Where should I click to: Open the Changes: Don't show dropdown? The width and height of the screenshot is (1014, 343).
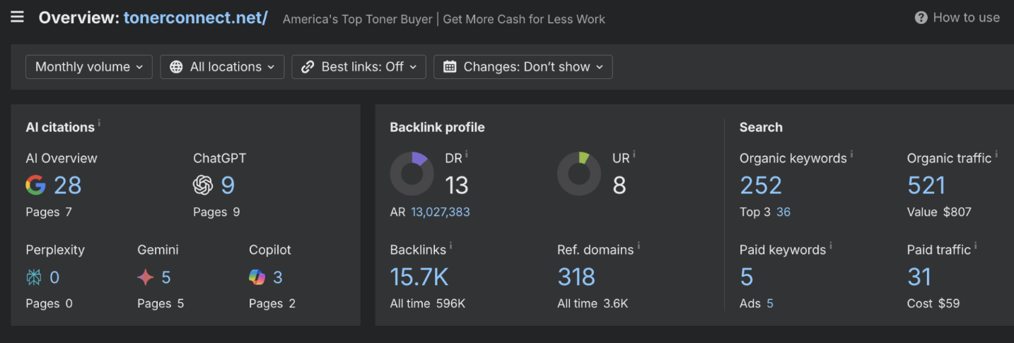coord(523,67)
